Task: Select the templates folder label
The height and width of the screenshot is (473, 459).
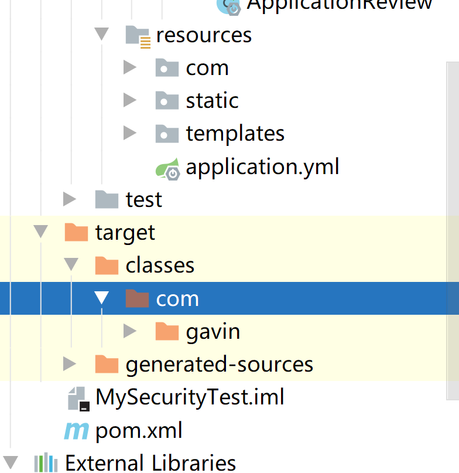Action: coord(235,133)
